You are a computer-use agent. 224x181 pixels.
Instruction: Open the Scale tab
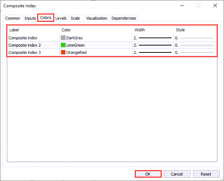click(75, 18)
